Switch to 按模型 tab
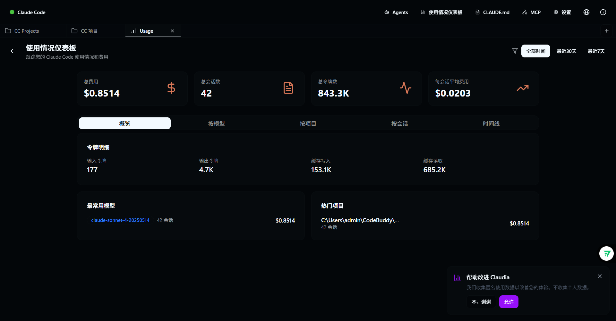The image size is (616, 321). [x=216, y=123]
